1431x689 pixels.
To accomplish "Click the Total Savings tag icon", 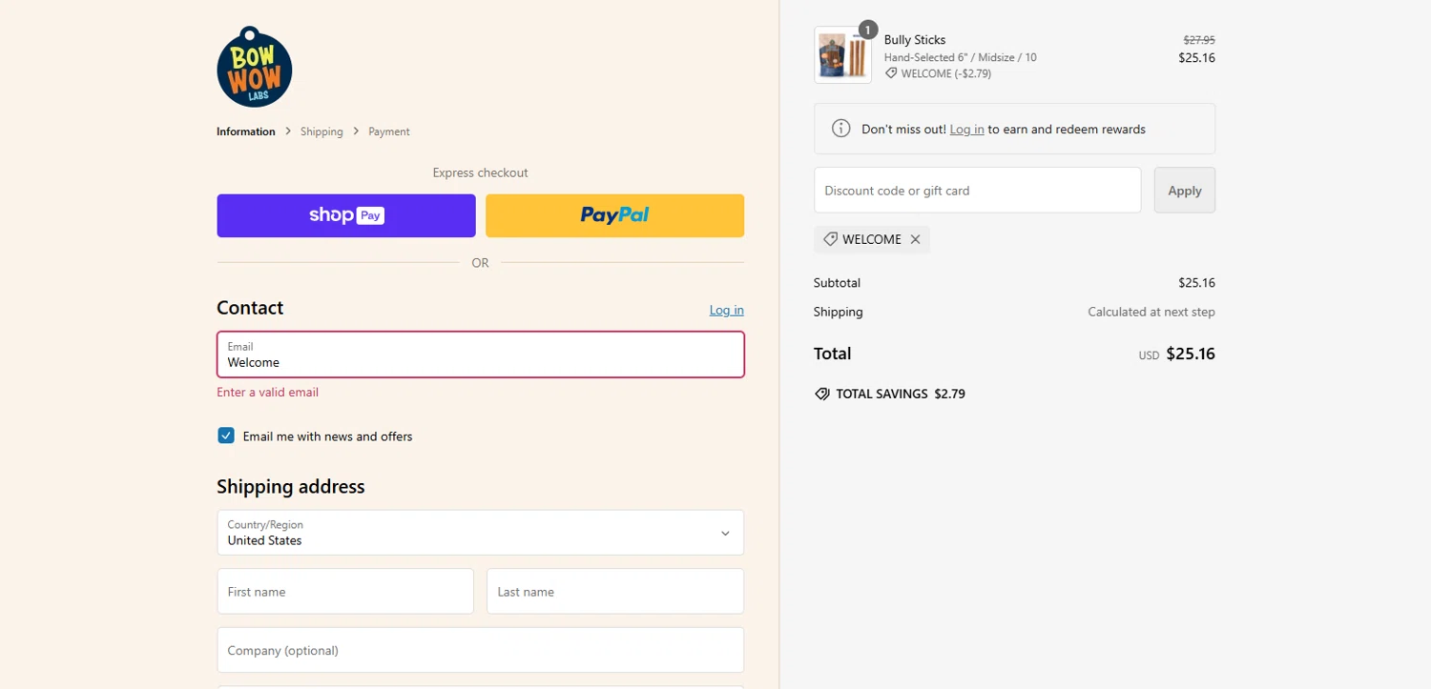I will tap(821, 394).
